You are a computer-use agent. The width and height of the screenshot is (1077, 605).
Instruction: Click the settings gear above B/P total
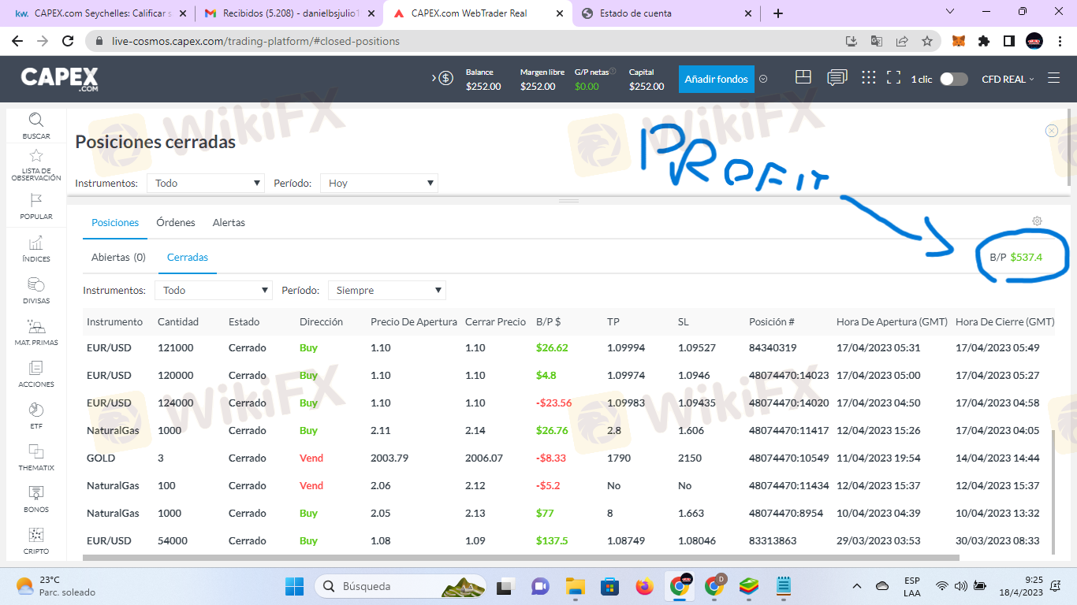pyautogui.click(x=1037, y=221)
